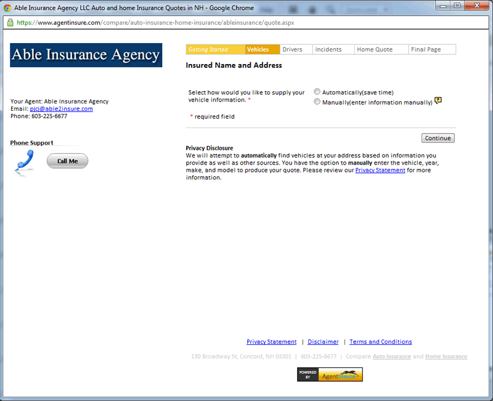Follow the Auto Insurance footer link
The image size is (493, 401).
[x=392, y=357]
